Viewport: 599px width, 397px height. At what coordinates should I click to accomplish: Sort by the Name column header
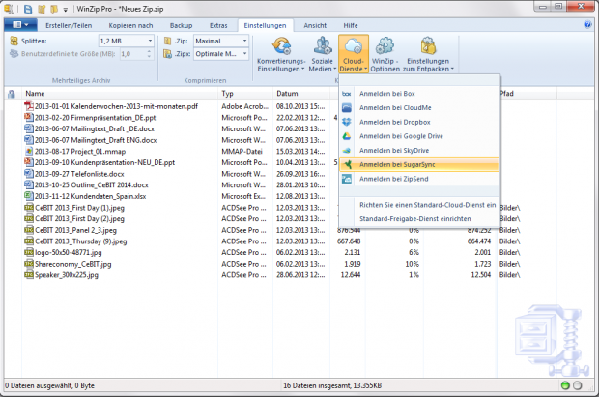[x=120, y=94]
